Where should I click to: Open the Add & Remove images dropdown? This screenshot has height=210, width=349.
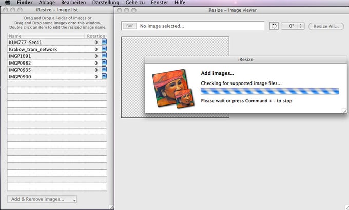[x=42, y=199]
